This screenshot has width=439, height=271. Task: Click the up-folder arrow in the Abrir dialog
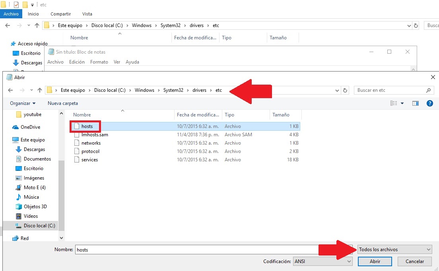click(x=39, y=90)
